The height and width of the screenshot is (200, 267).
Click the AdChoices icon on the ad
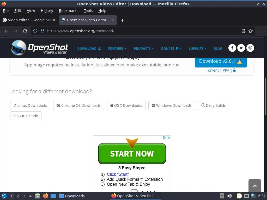(165, 137)
